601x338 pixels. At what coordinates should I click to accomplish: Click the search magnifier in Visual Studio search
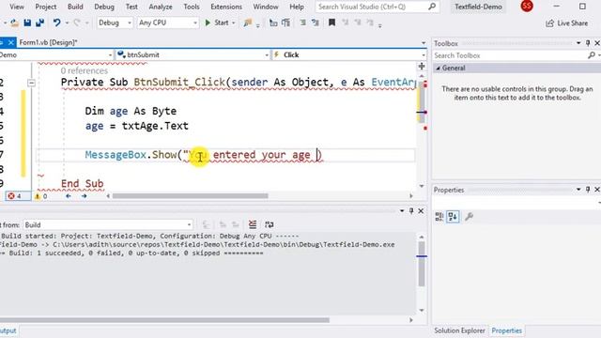tap(432, 7)
